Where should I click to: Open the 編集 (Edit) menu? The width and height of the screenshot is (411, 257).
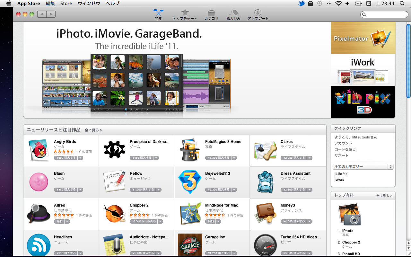coord(50,4)
